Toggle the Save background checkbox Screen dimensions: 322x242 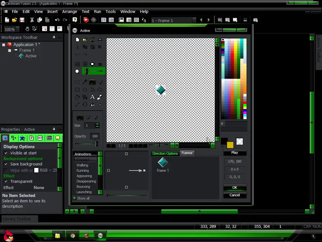tap(6, 164)
